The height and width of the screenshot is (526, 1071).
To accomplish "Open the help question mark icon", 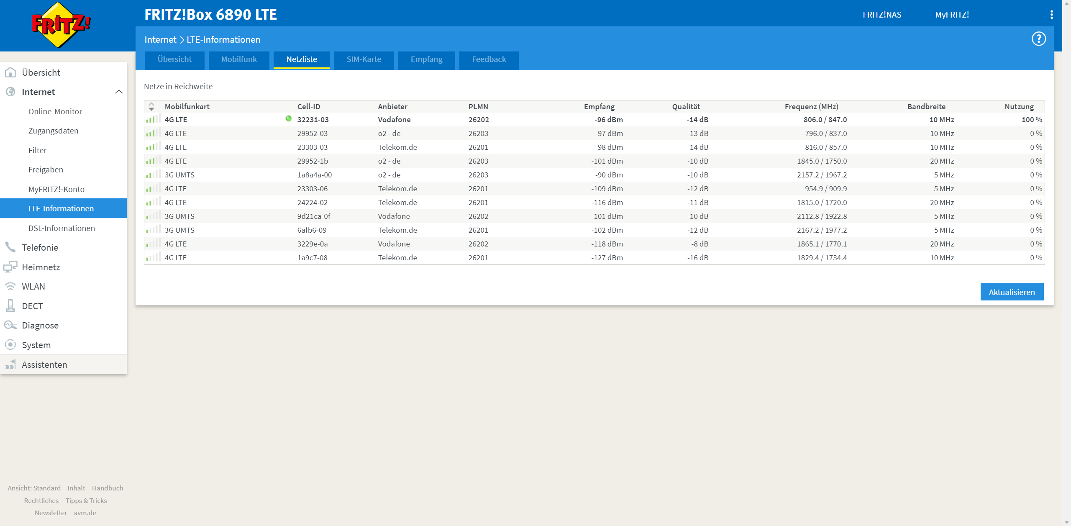I will (1038, 39).
